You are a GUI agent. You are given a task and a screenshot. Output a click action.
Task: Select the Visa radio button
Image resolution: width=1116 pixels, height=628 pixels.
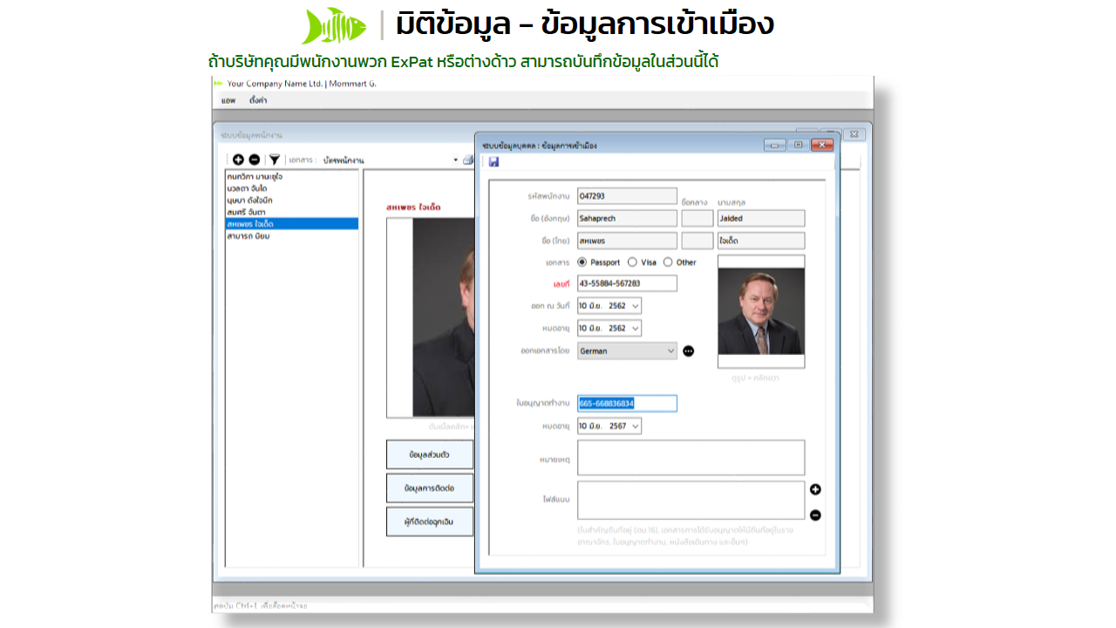(x=632, y=262)
